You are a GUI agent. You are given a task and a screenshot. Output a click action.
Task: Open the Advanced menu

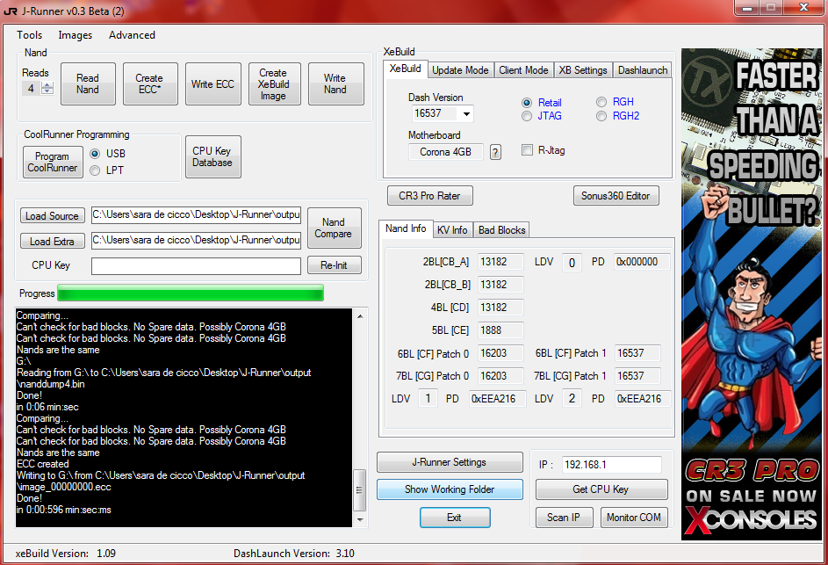[x=132, y=35]
